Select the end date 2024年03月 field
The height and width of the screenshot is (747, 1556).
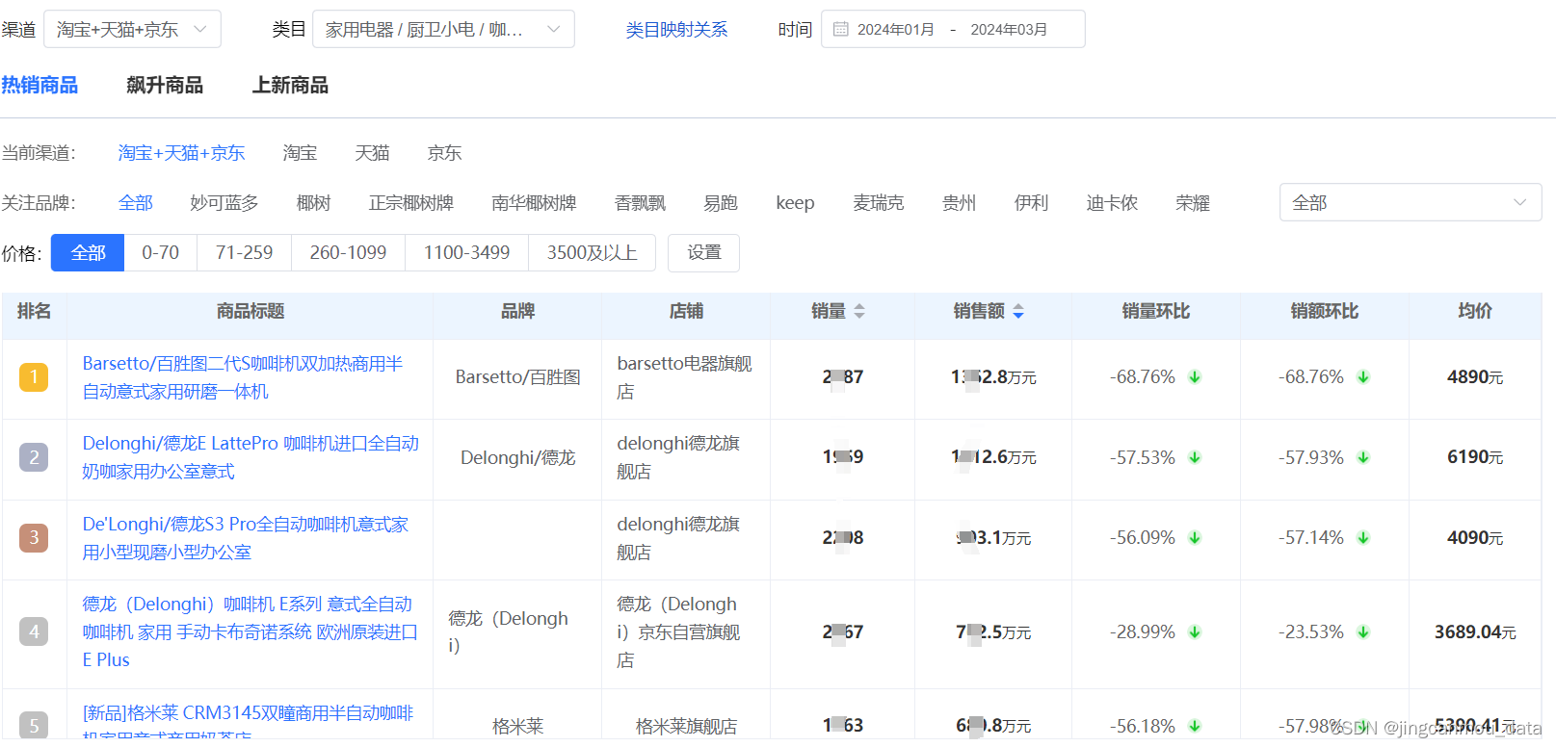(x=1009, y=30)
